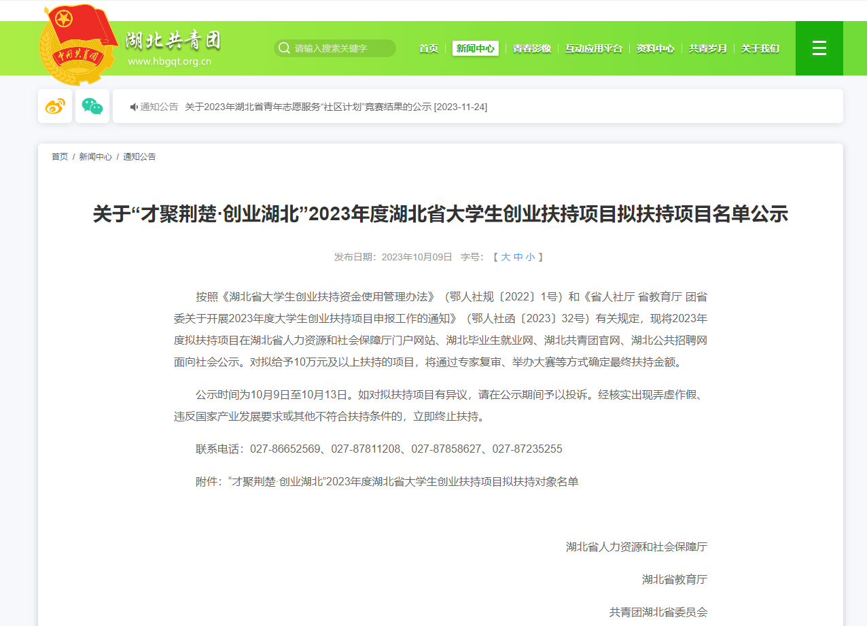Open the WeChat icon button

point(92,106)
